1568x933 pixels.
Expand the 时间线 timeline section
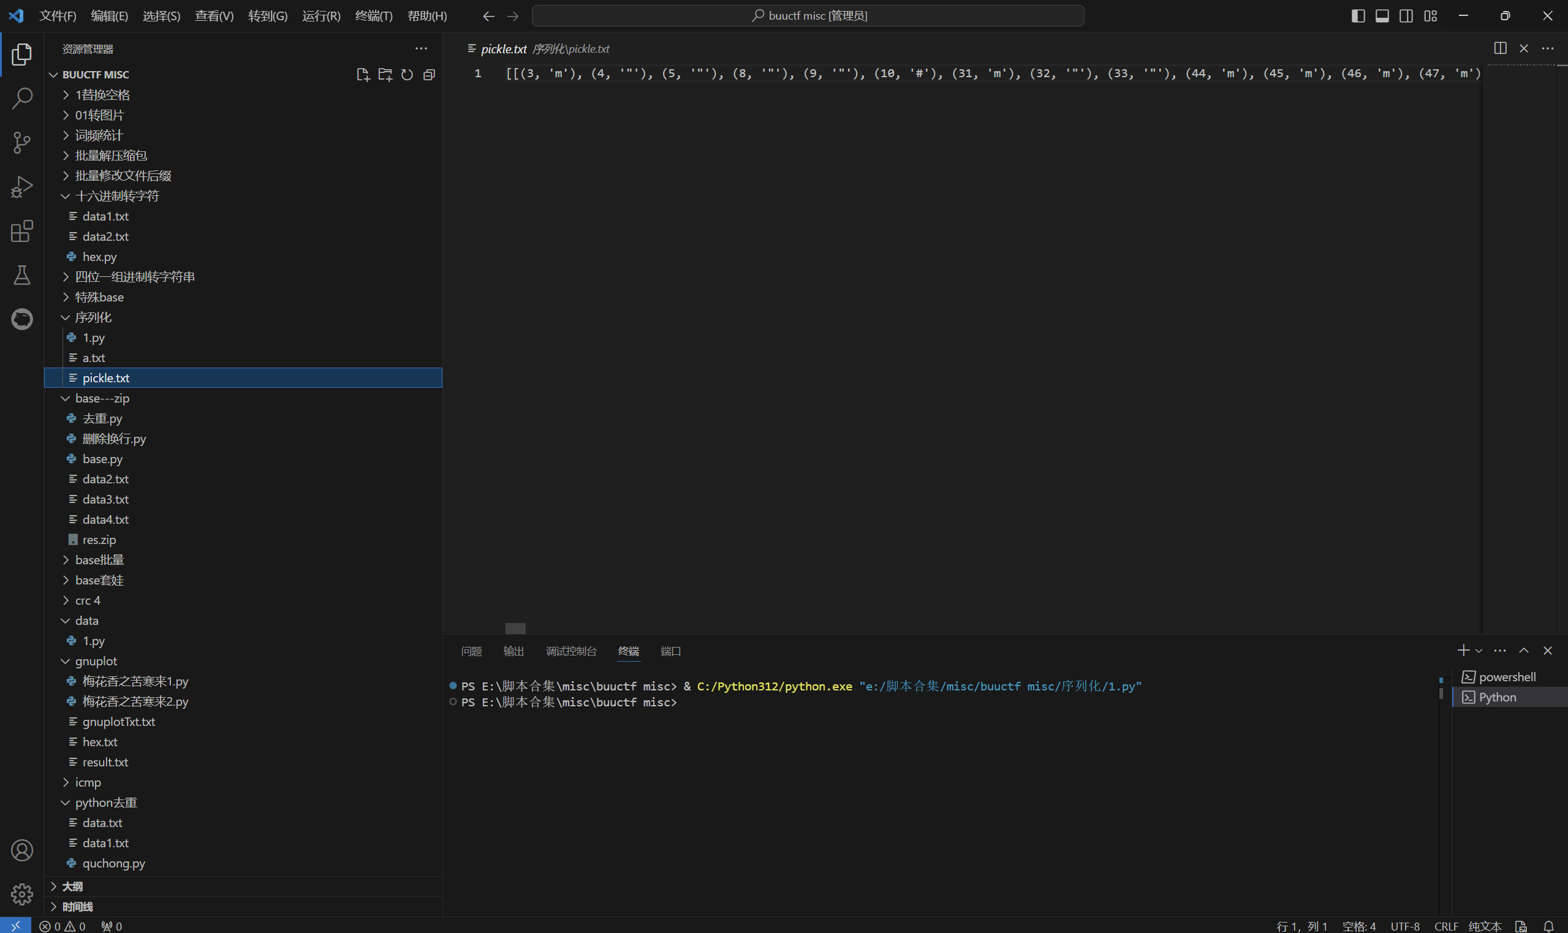point(243,906)
